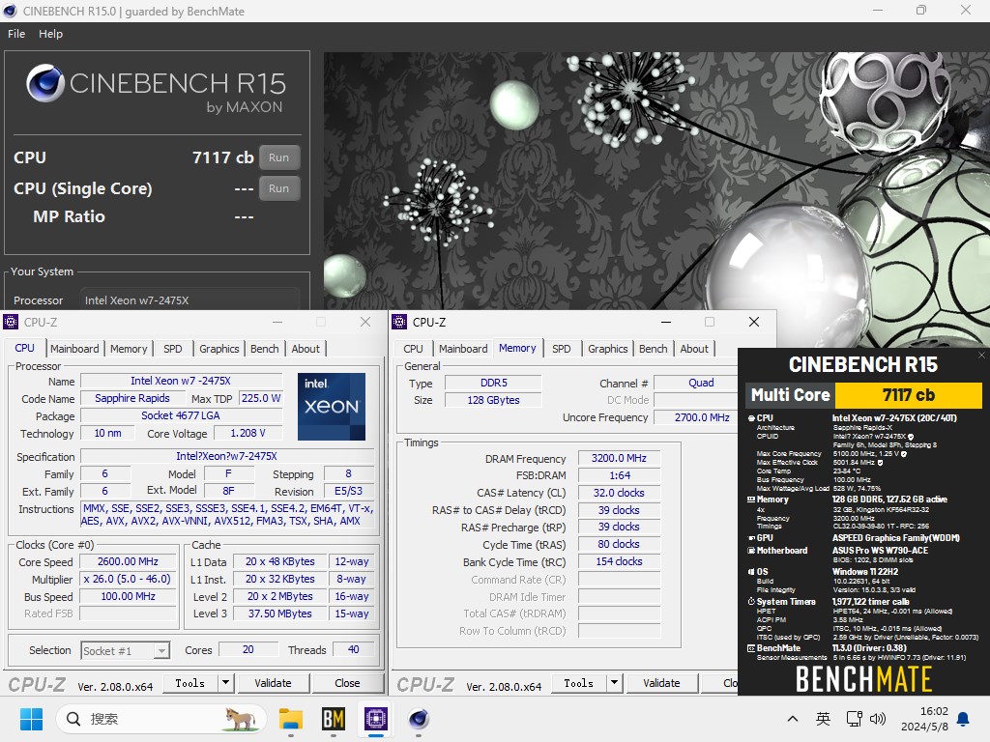
Task: Click the Level 3 cache value 37.50 MBytes
Action: (x=280, y=614)
